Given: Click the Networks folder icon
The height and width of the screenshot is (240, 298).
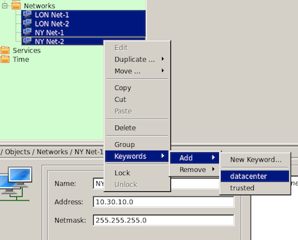Looking at the screenshot, I should (16, 5).
